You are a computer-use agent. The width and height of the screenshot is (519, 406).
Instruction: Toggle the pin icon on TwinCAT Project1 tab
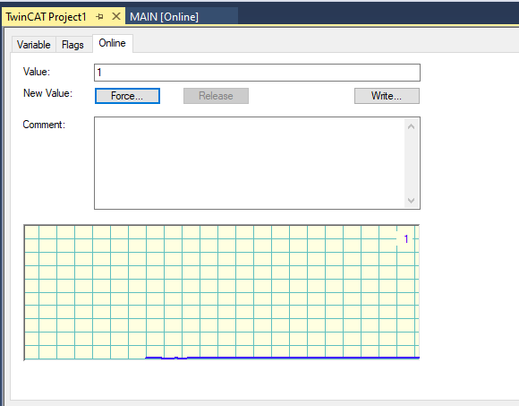click(99, 16)
